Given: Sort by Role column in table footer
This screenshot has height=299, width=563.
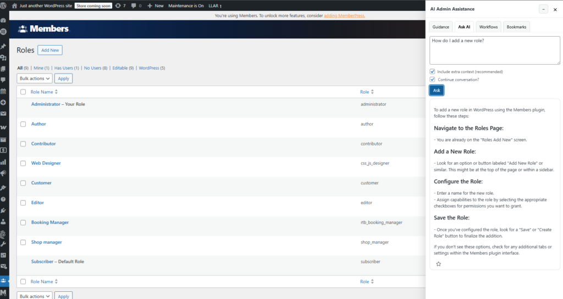Looking at the screenshot, I should [367, 281].
